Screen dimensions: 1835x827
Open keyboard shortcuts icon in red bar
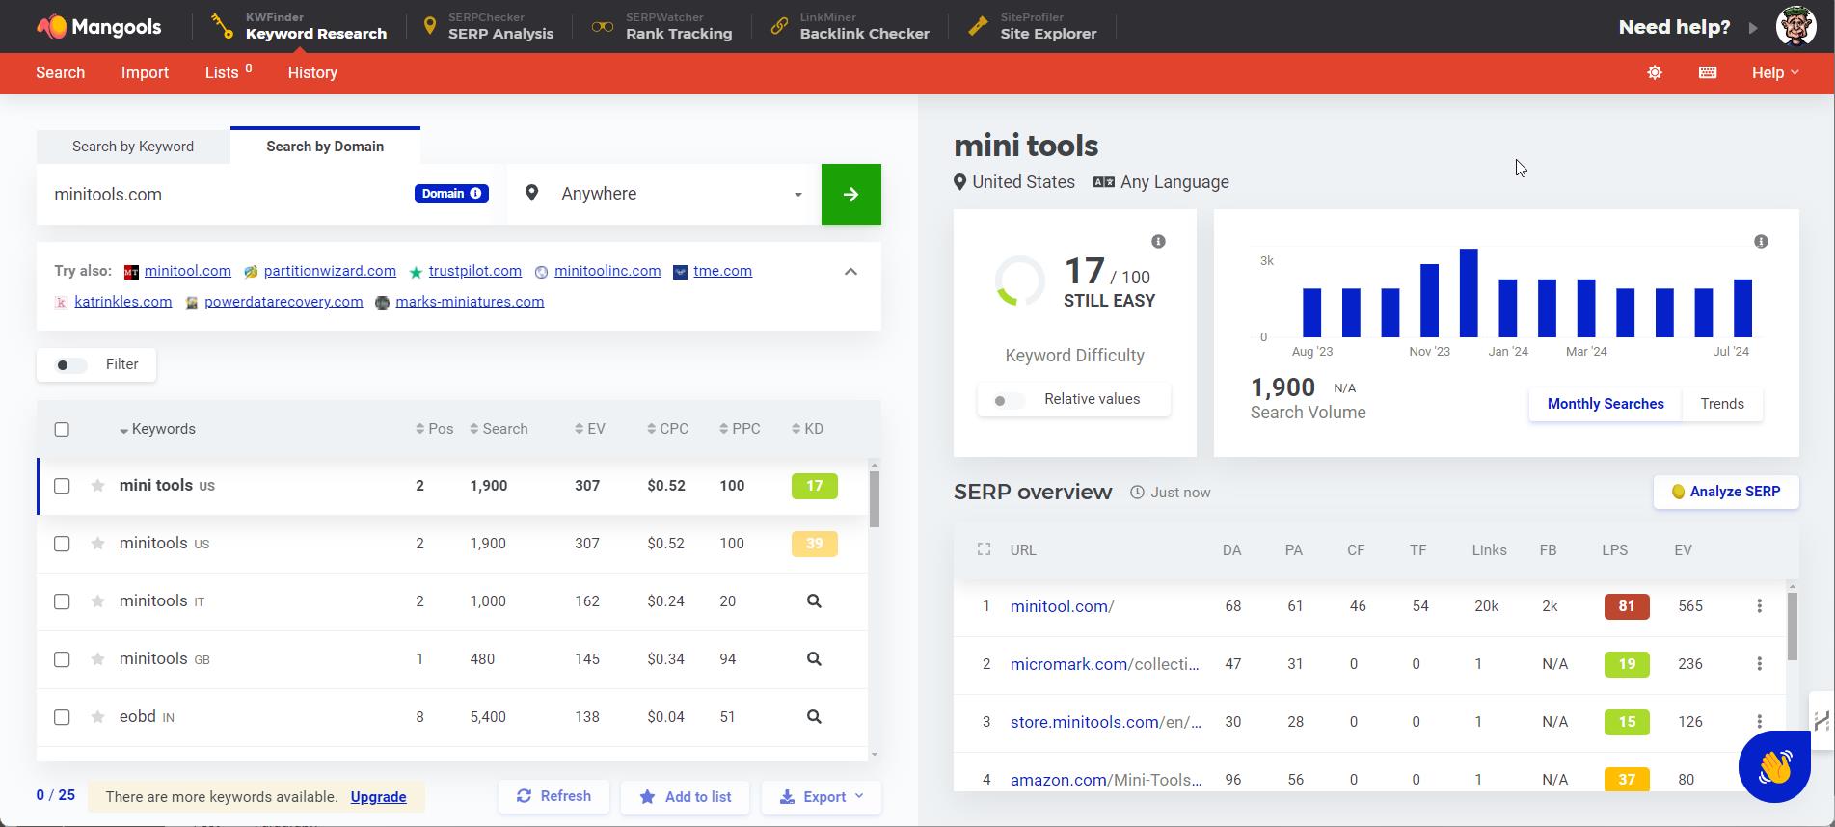(1707, 72)
